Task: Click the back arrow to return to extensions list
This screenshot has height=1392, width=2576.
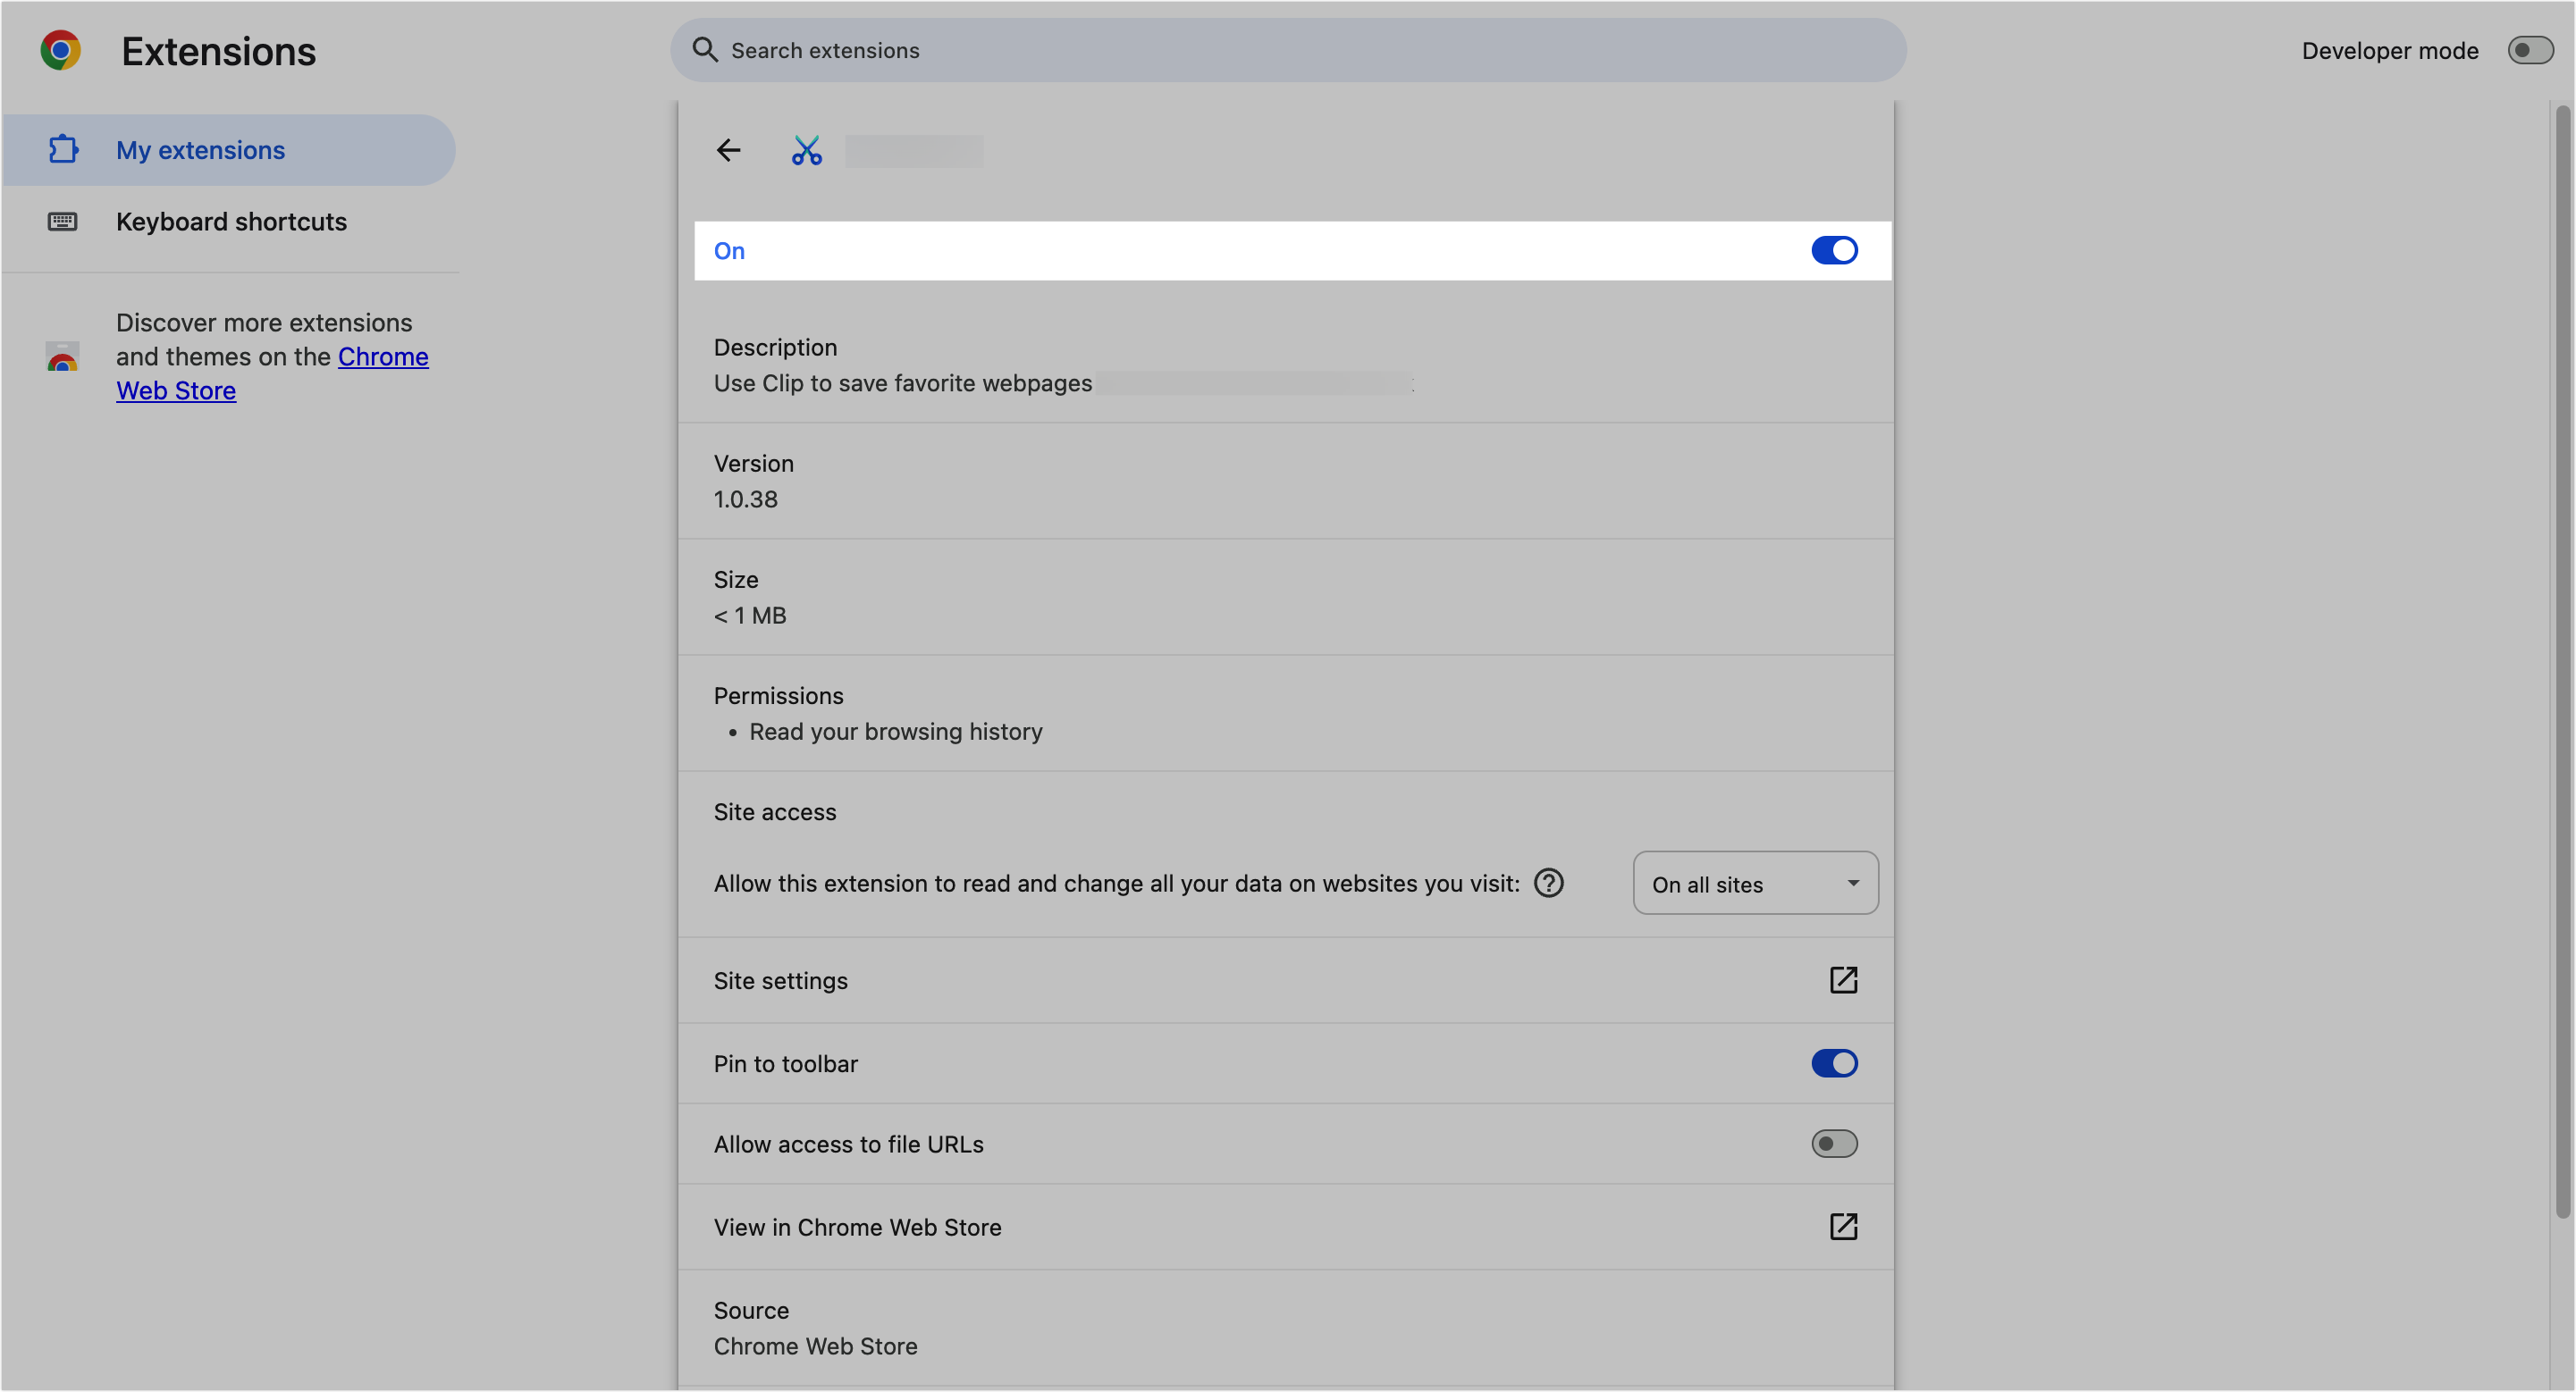Action: [728, 150]
